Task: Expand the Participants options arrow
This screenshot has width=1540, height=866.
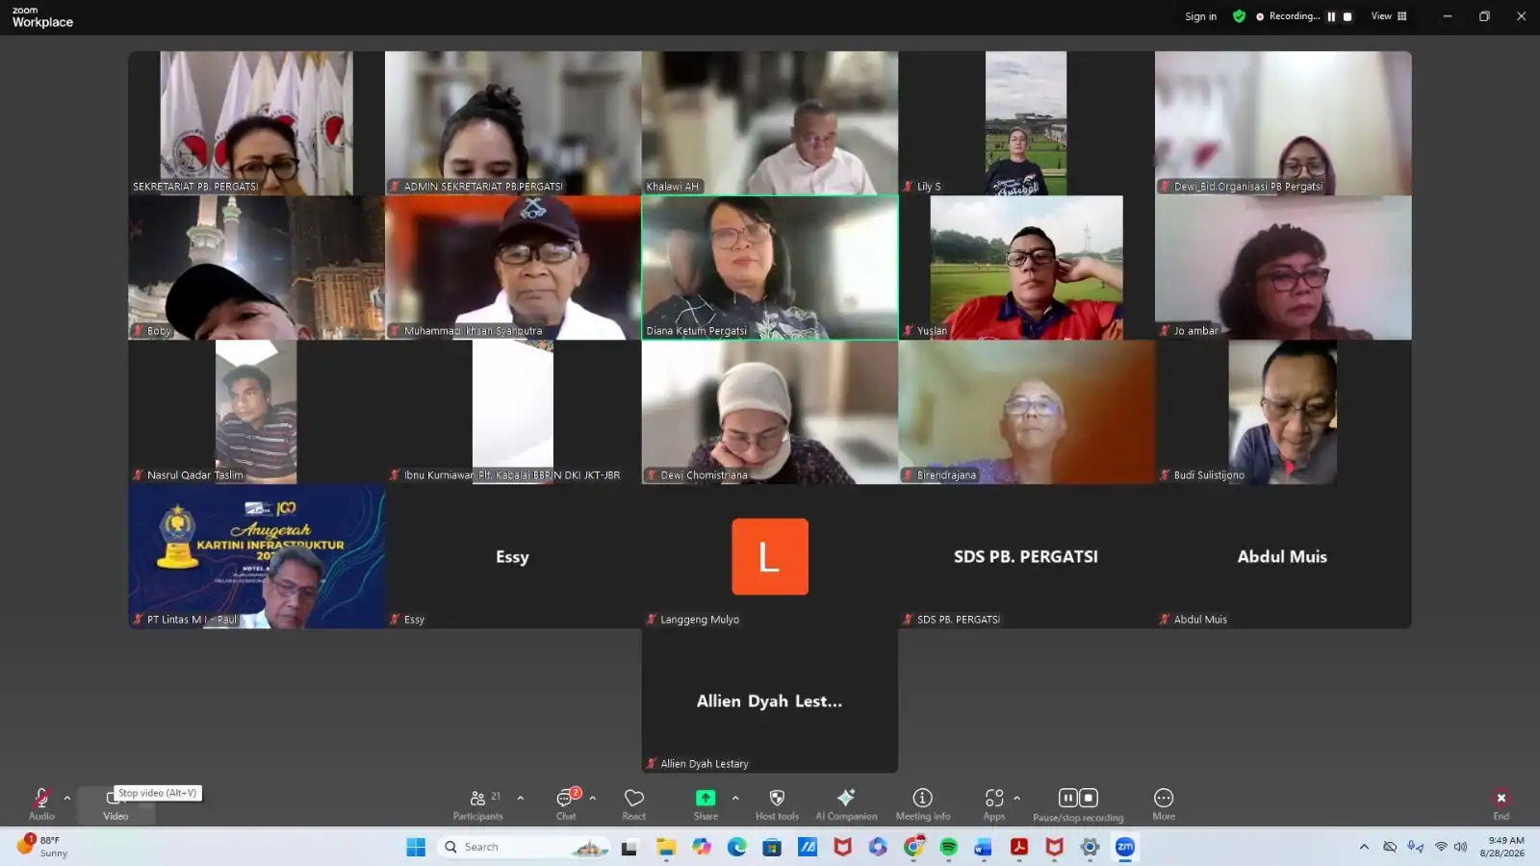Action: click(x=521, y=798)
